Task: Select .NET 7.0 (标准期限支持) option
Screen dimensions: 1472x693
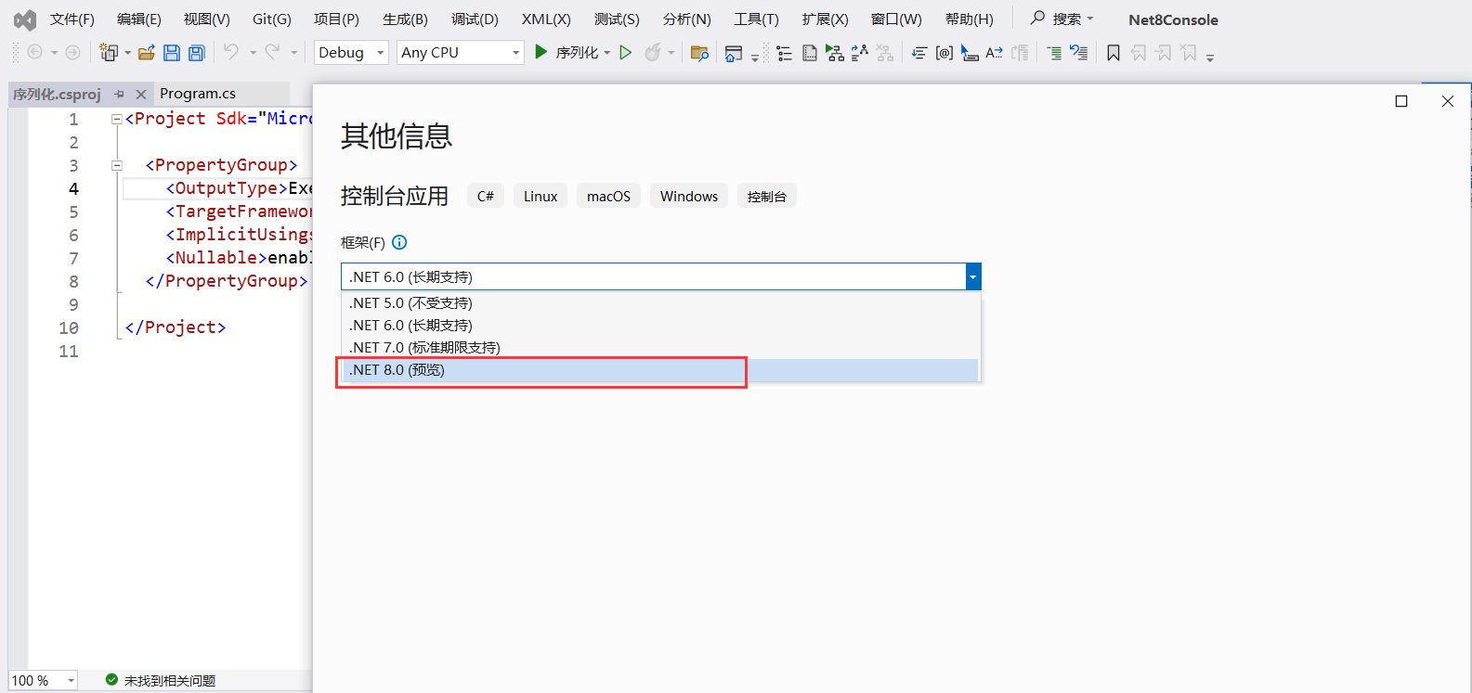Action: (x=660, y=348)
